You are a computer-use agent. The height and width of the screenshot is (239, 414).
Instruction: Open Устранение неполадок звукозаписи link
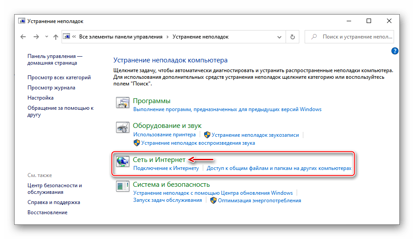(x=255, y=135)
